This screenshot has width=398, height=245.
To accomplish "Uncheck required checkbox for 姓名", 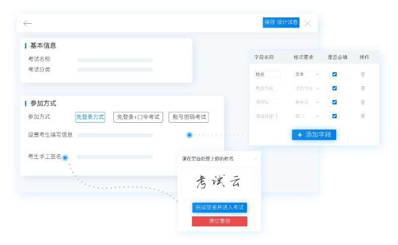I will pos(335,74).
